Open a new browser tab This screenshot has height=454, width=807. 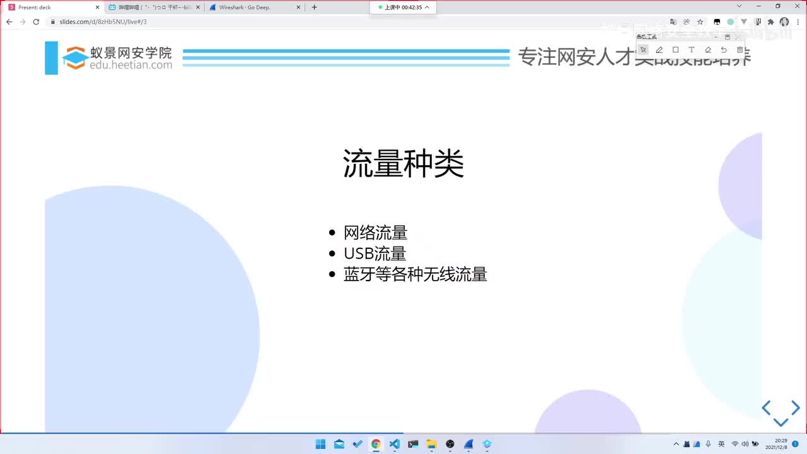pyautogui.click(x=314, y=8)
